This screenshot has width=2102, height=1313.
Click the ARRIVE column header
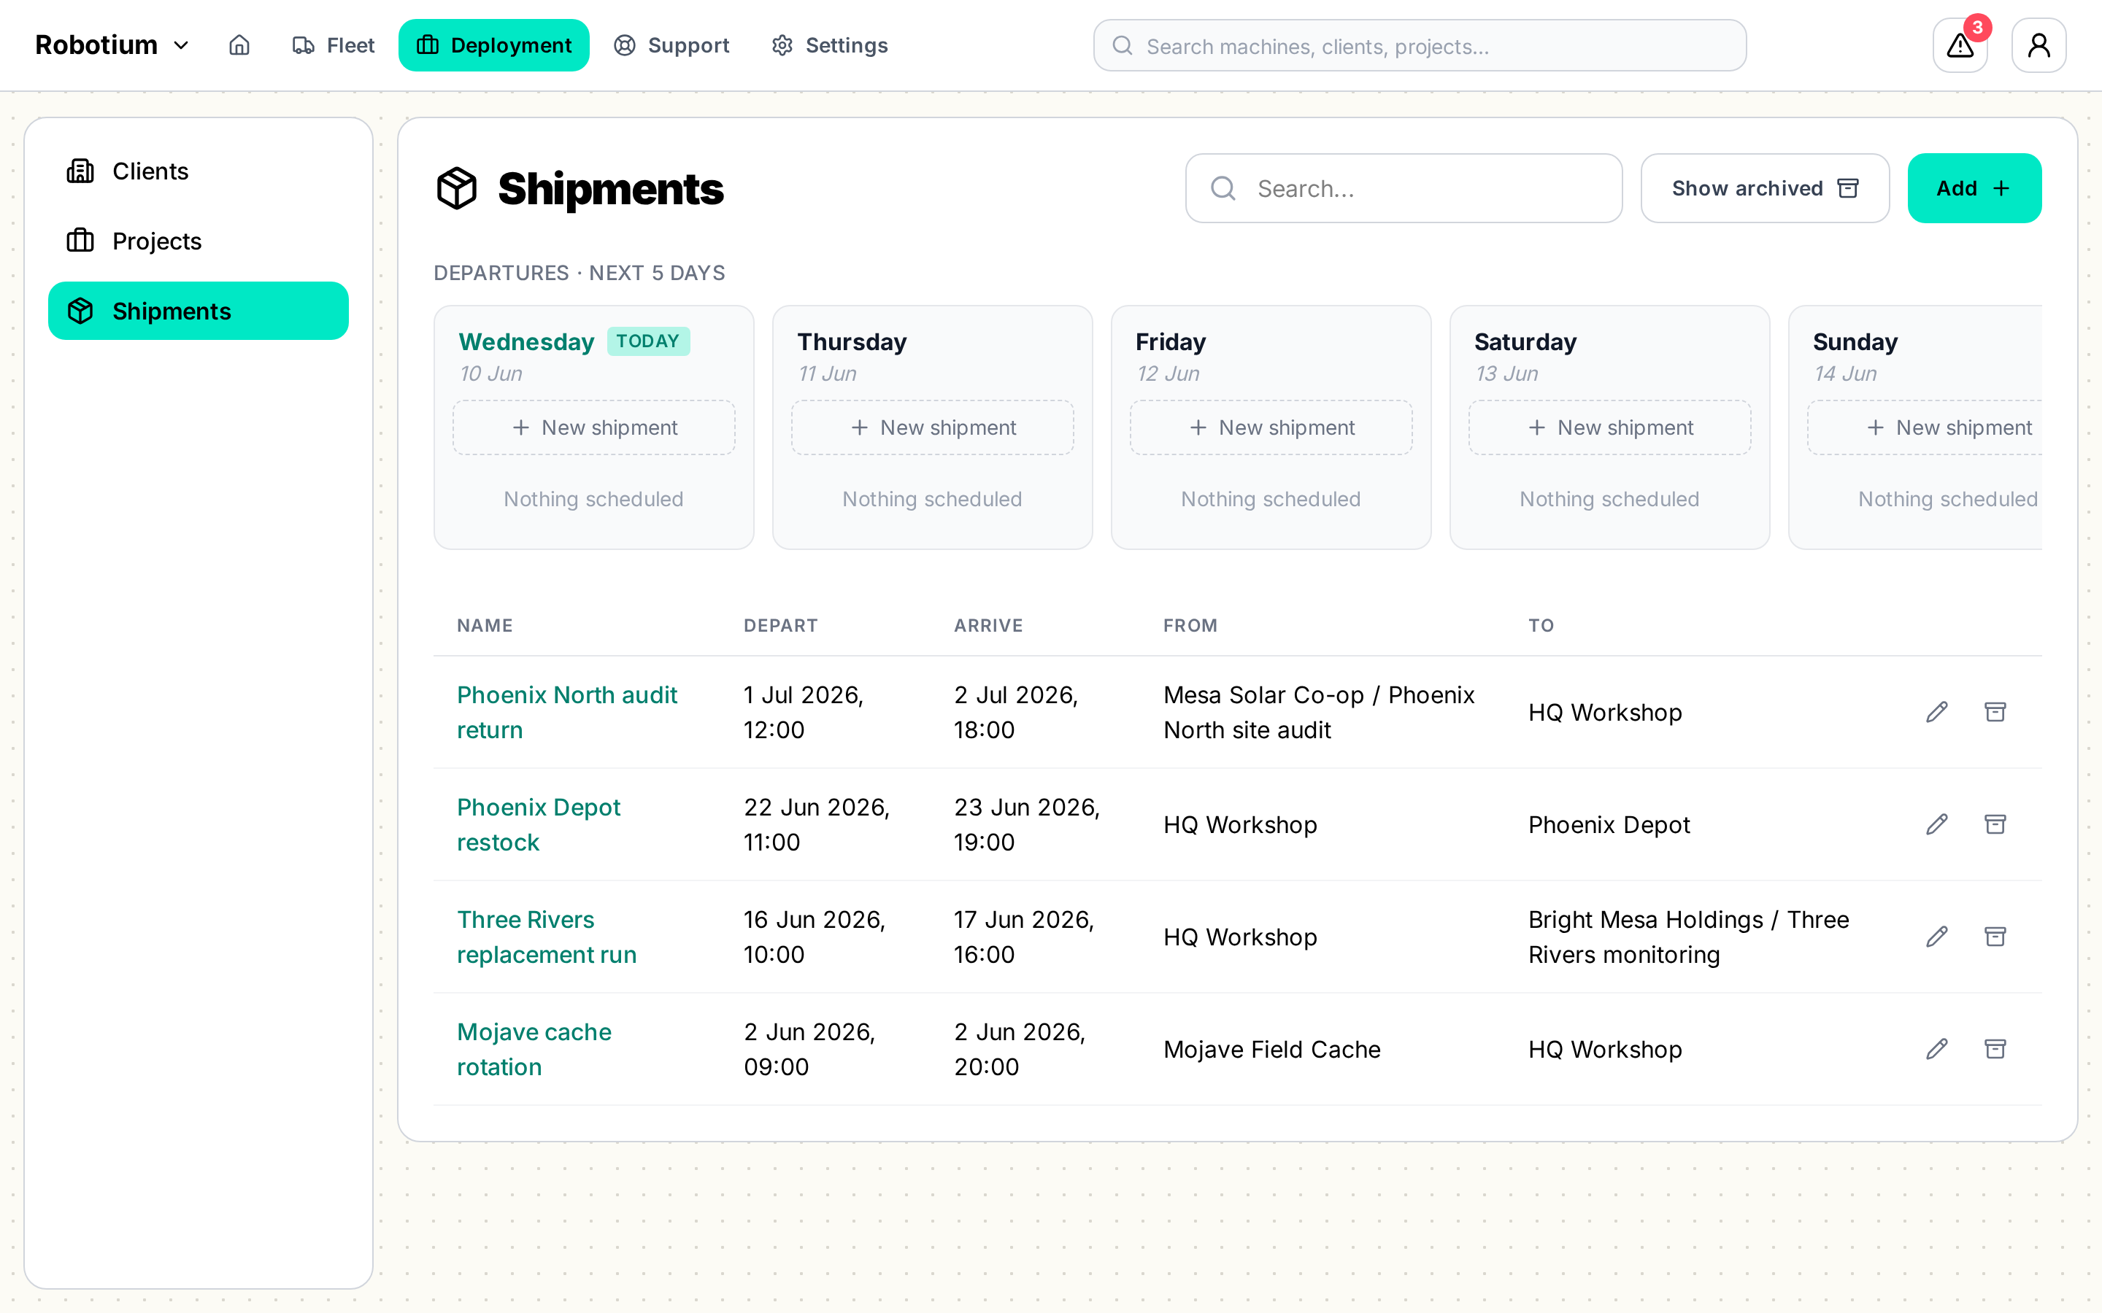[988, 625]
